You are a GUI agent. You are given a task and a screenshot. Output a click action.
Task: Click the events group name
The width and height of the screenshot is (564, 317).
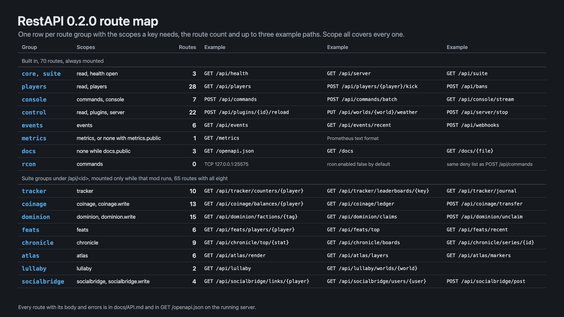click(32, 125)
